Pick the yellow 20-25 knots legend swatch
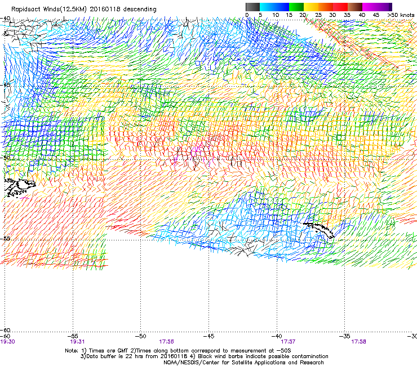Viewport: 417px width, 366px height. (x=311, y=7)
